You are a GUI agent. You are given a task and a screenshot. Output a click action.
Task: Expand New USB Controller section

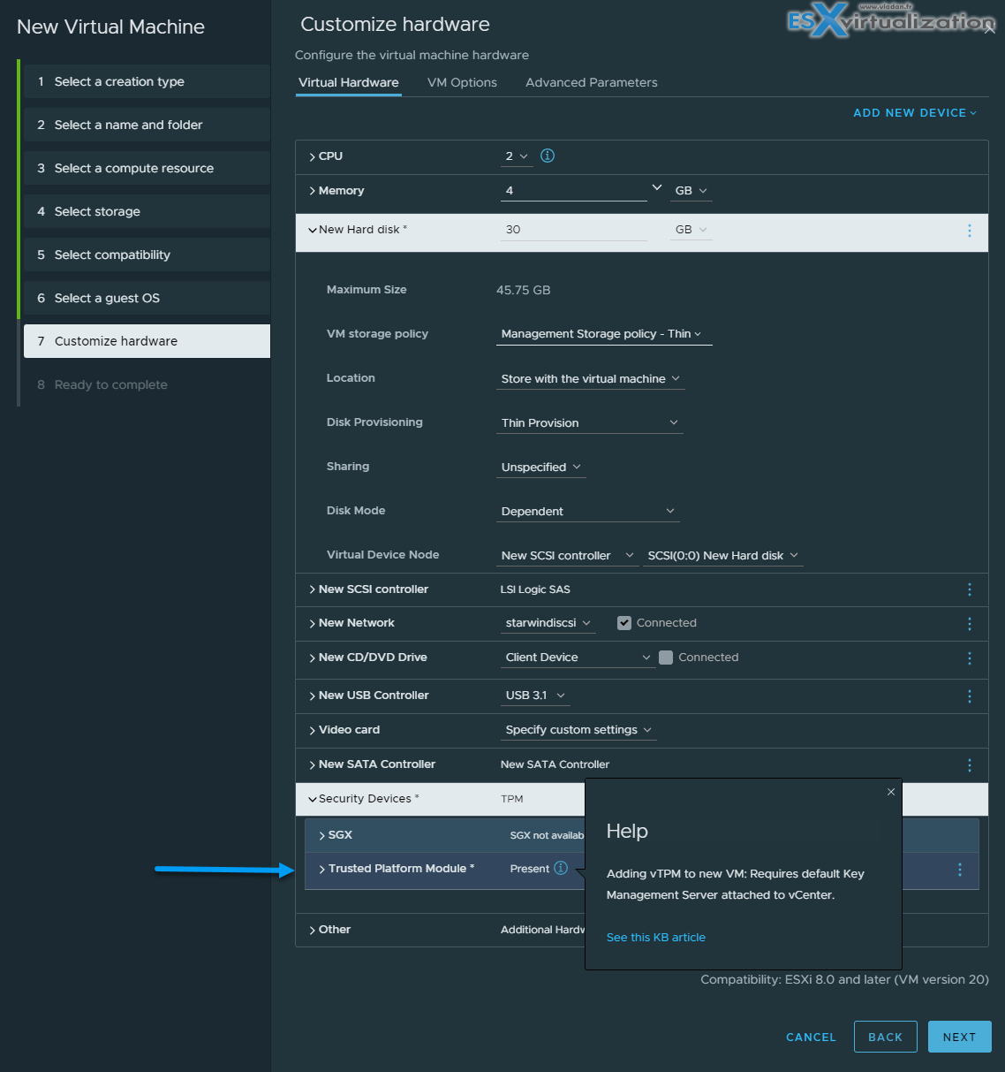click(313, 696)
